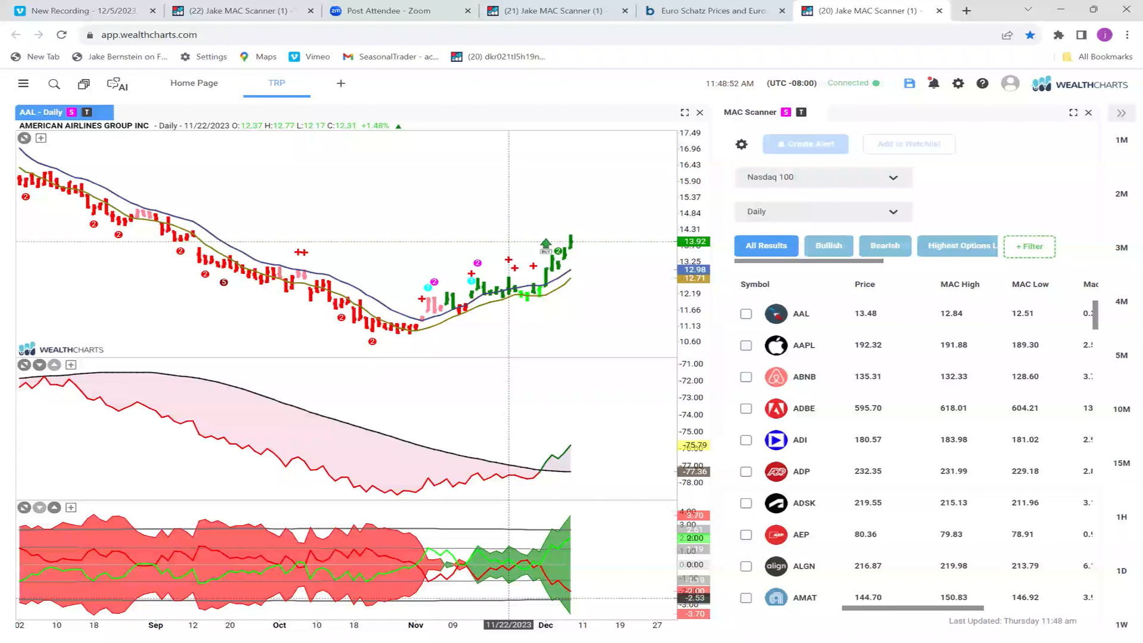Select the All Results filter
The width and height of the screenshot is (1143, 643).
pyautogui.click(x=766, y=246)
